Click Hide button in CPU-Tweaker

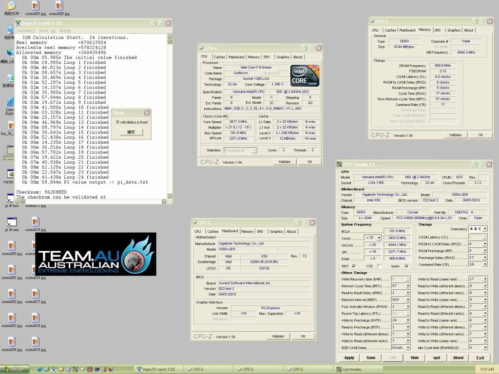pyautogui.click(x=415, y=358)
